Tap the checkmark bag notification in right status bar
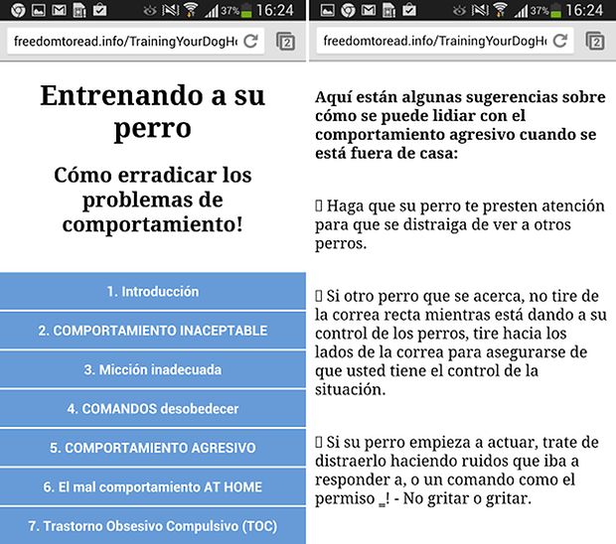 point(409,10)
